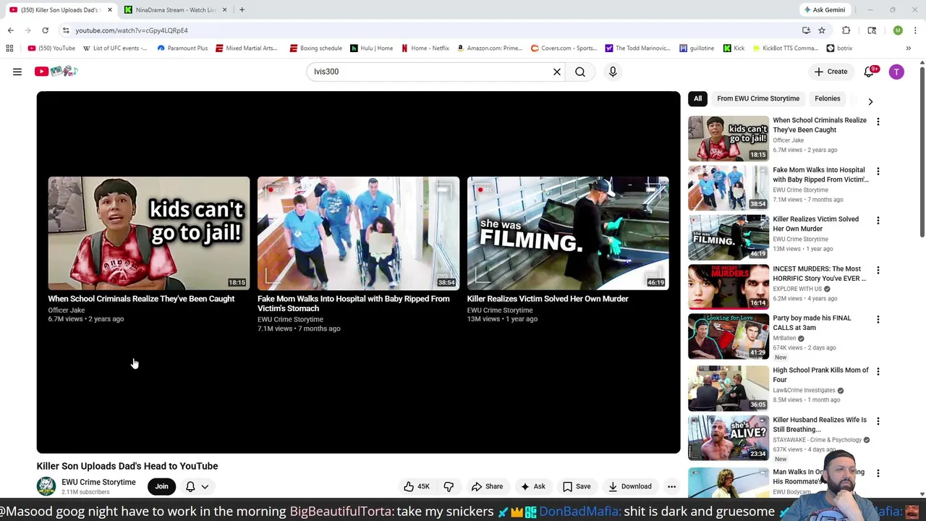Select From EWU Crime Storytime chip
Viewport: 926px width, 521px height.
[758, 98]
